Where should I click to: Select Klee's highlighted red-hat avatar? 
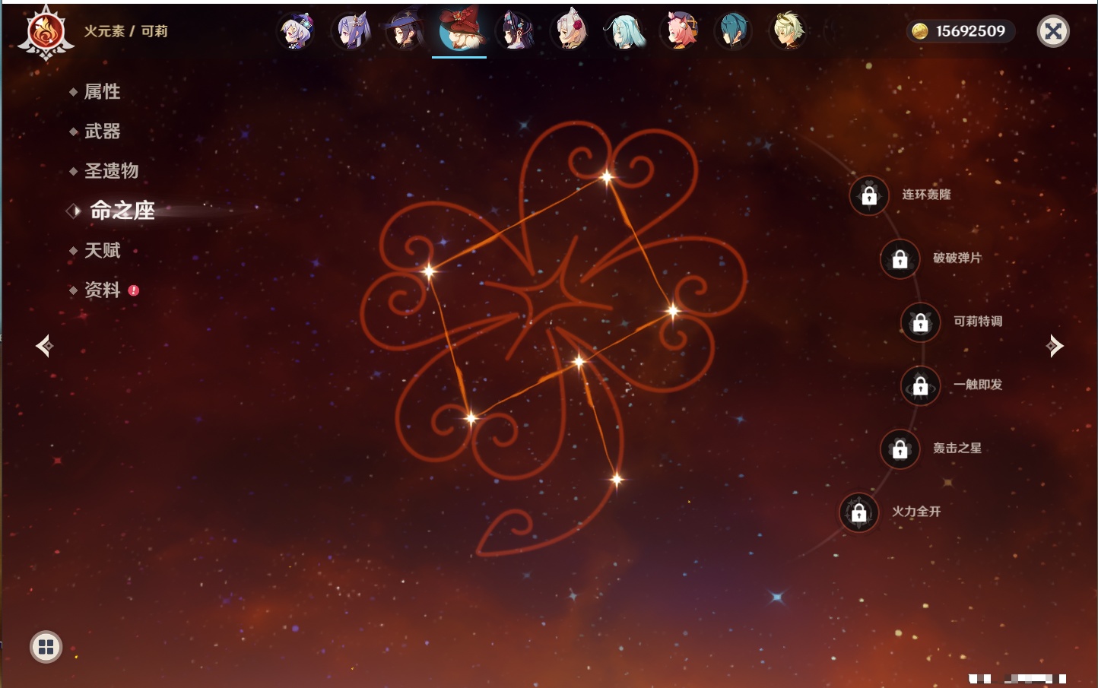pos(459,29)
